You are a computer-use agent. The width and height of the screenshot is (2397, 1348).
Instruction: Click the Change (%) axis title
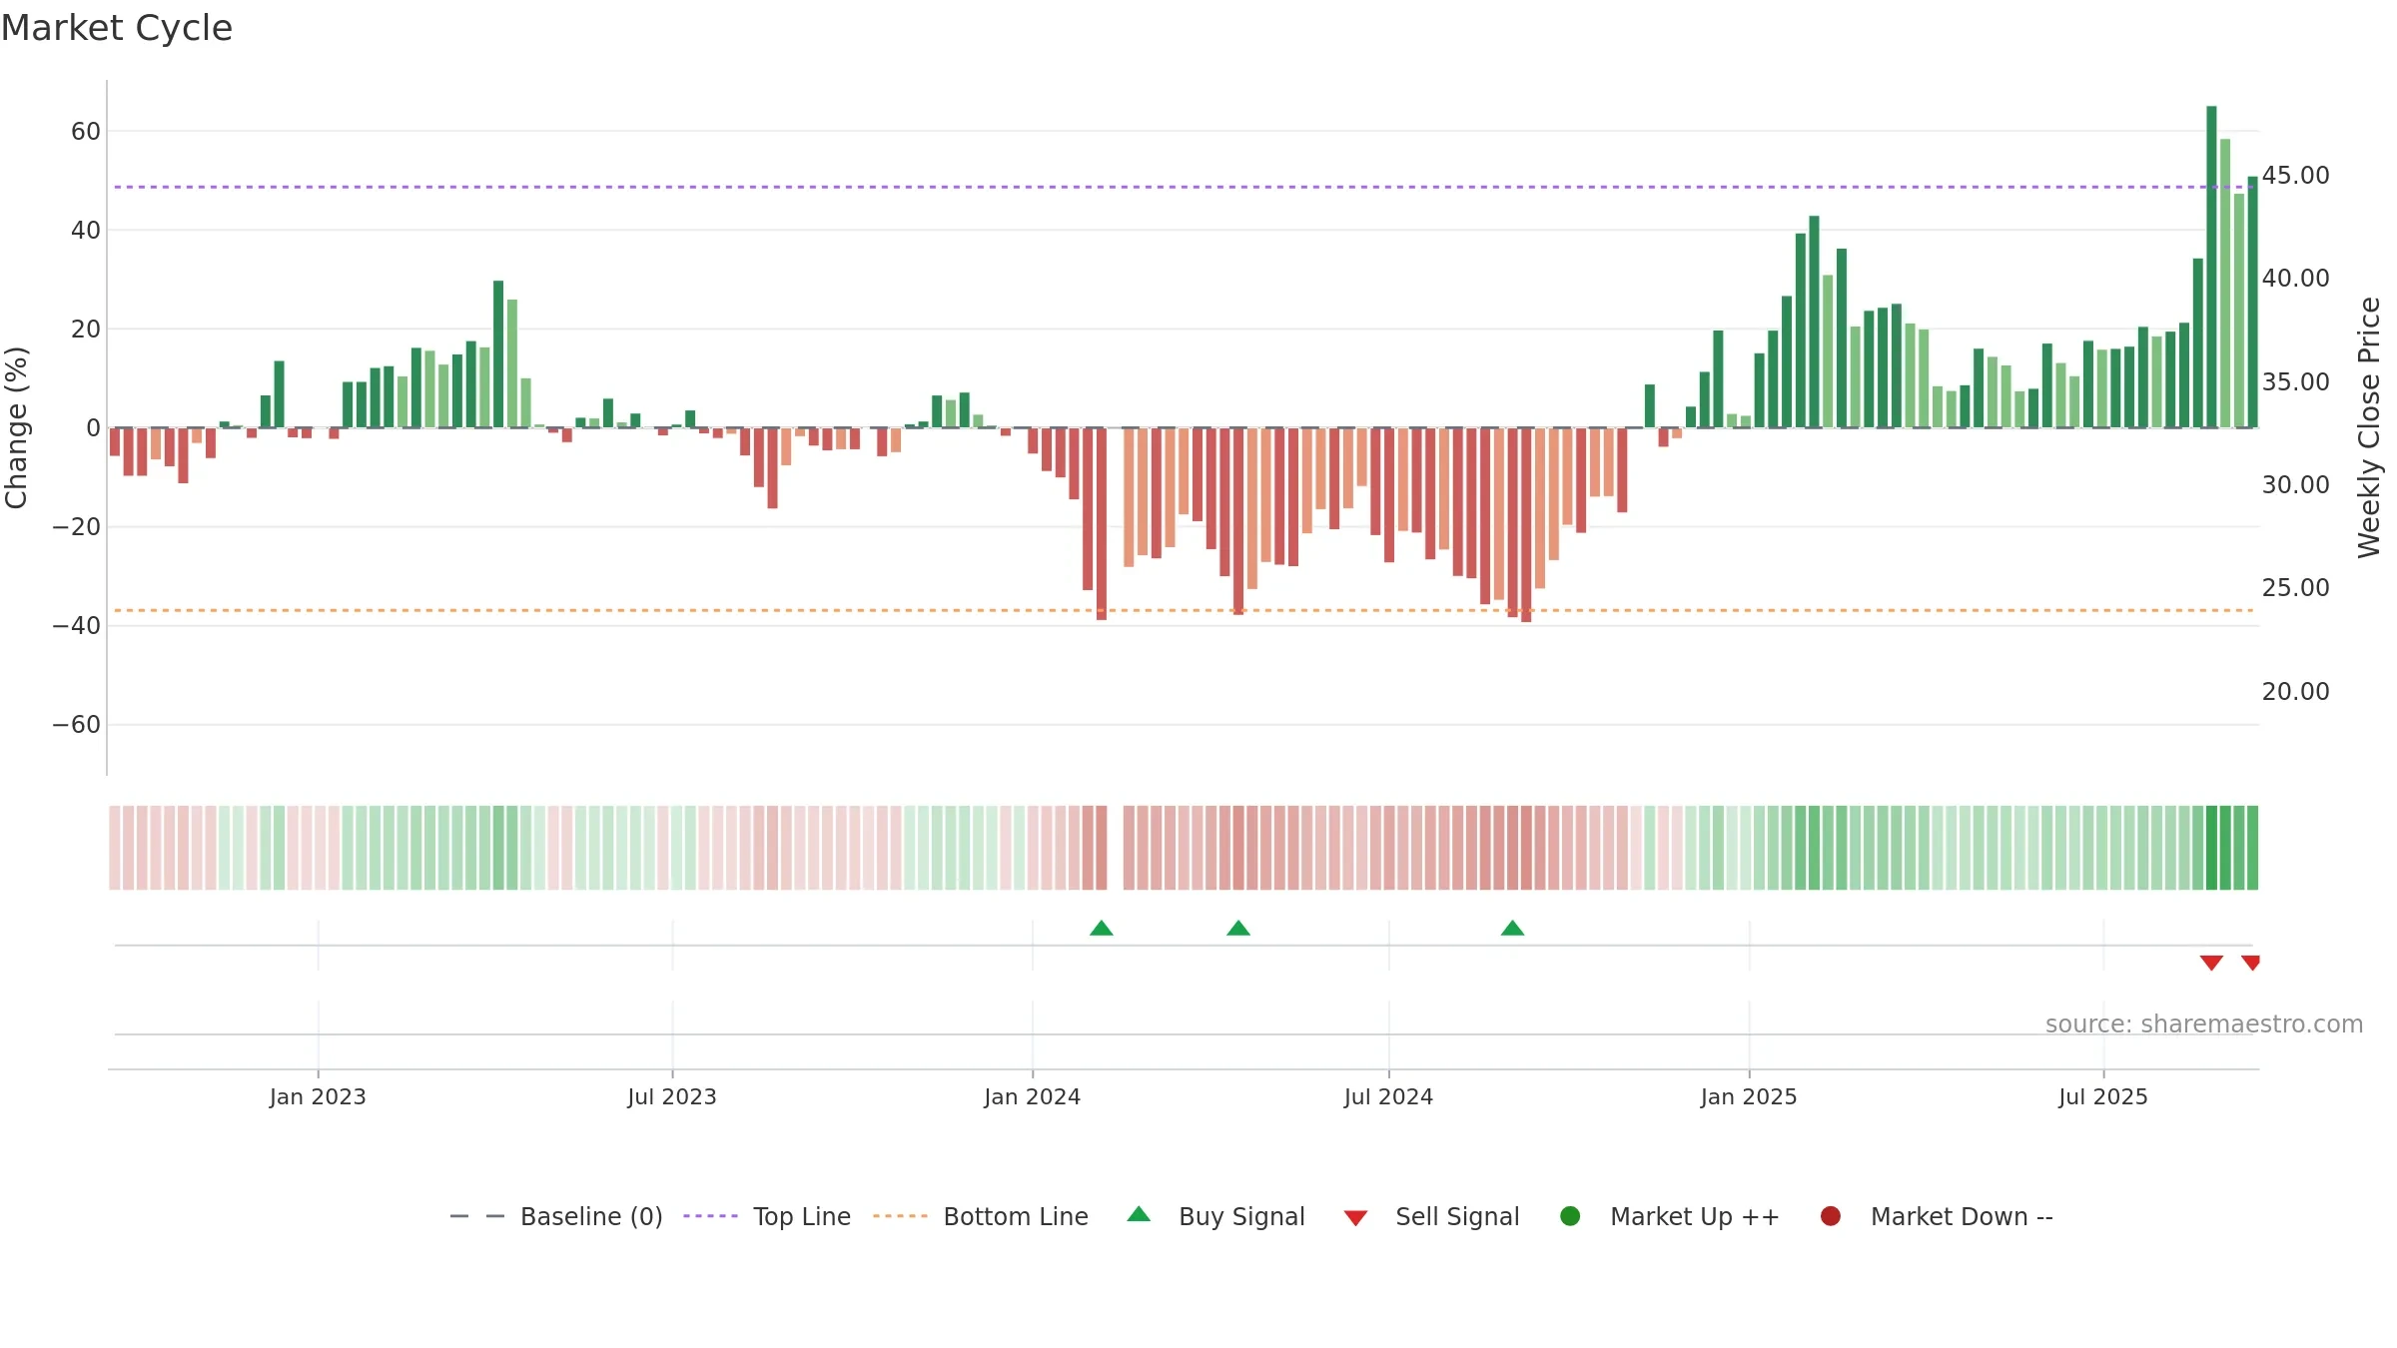(x=16, y=427)
